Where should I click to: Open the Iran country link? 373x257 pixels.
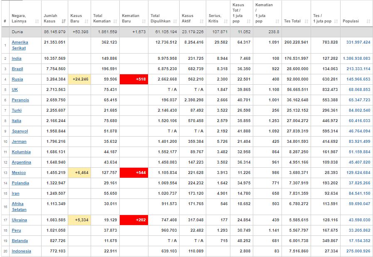(15, 193)
